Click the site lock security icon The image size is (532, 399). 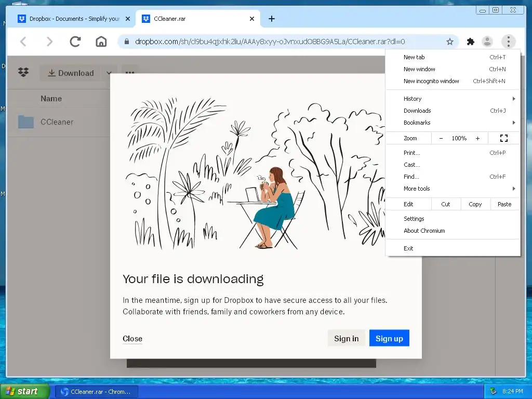point(127,42)
